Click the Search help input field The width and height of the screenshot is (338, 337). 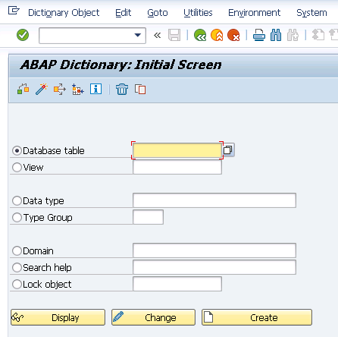(x=214, y=267)
